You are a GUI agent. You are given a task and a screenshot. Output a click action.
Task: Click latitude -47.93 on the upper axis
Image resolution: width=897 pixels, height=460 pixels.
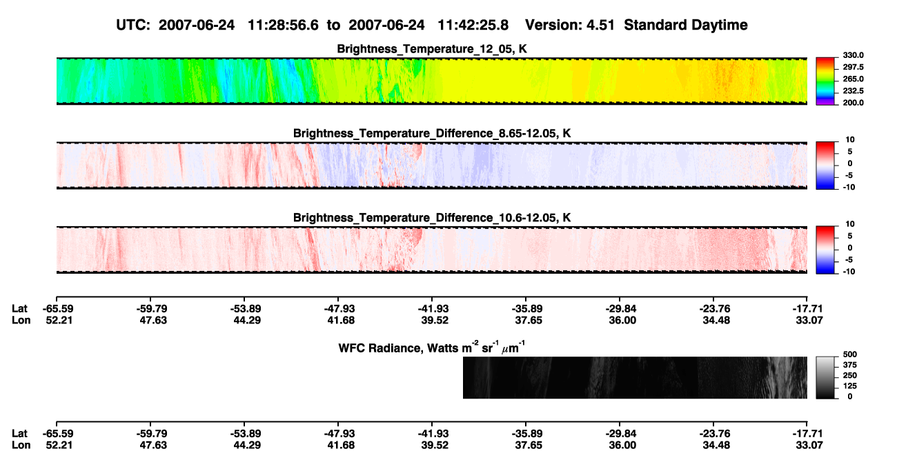tap(339, 308)
